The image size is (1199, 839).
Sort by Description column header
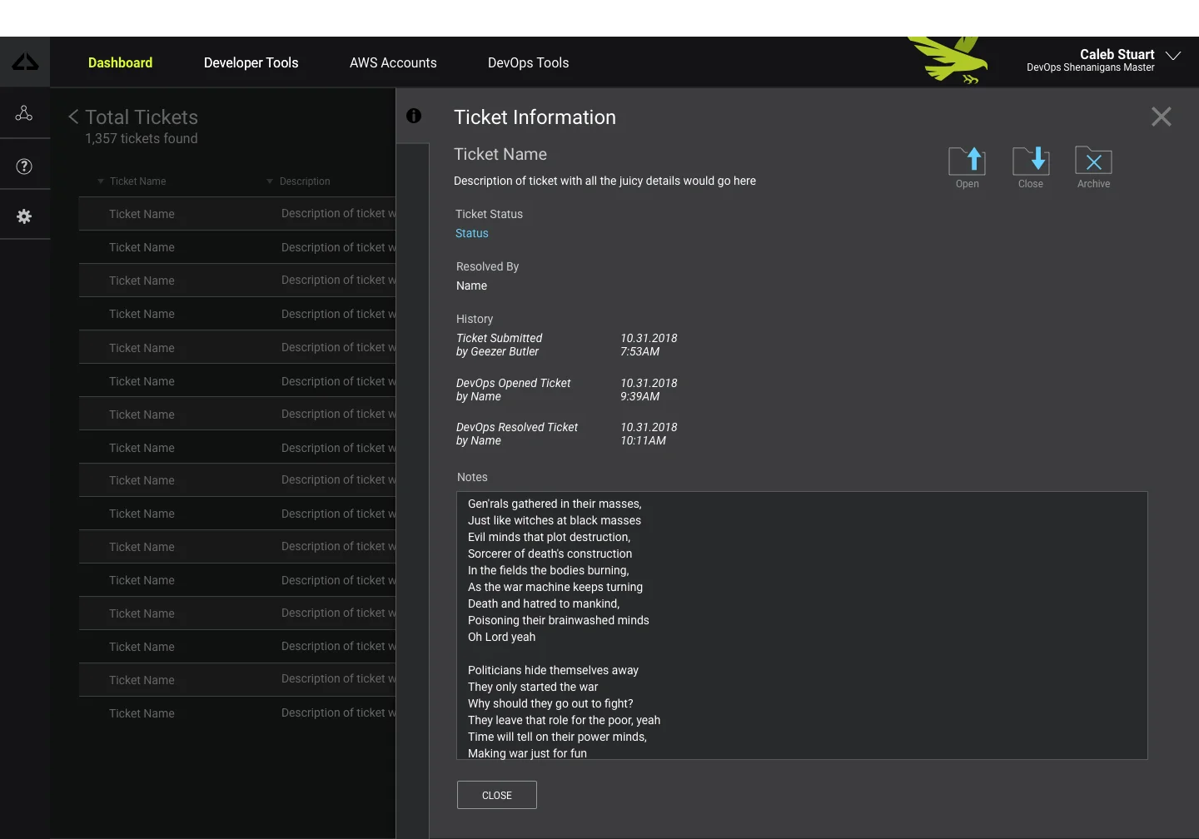point(298,181)
